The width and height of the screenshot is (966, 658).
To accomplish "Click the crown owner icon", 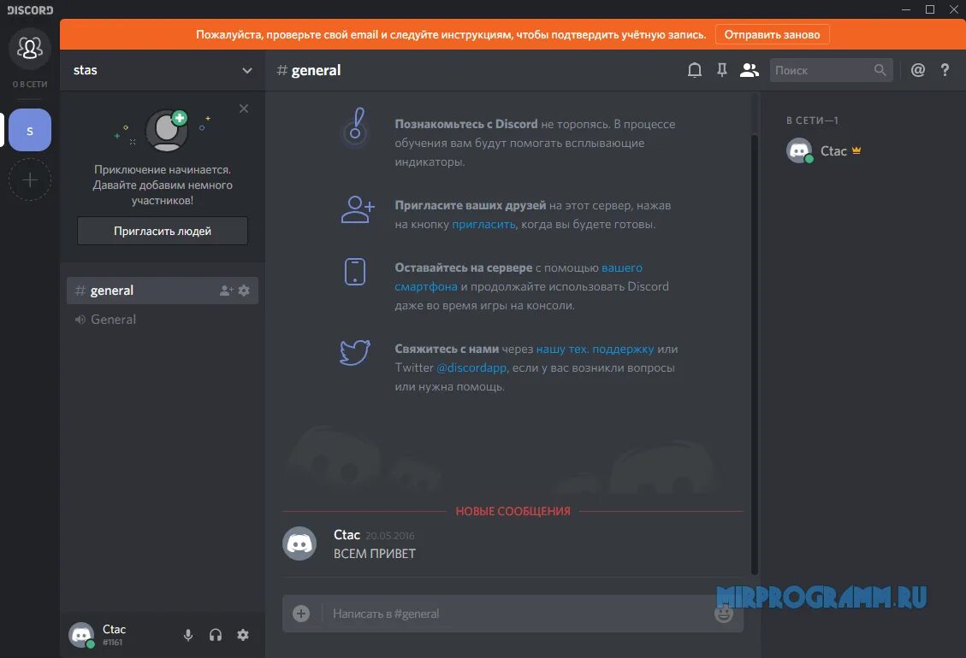I will click(x=856, y=150).
